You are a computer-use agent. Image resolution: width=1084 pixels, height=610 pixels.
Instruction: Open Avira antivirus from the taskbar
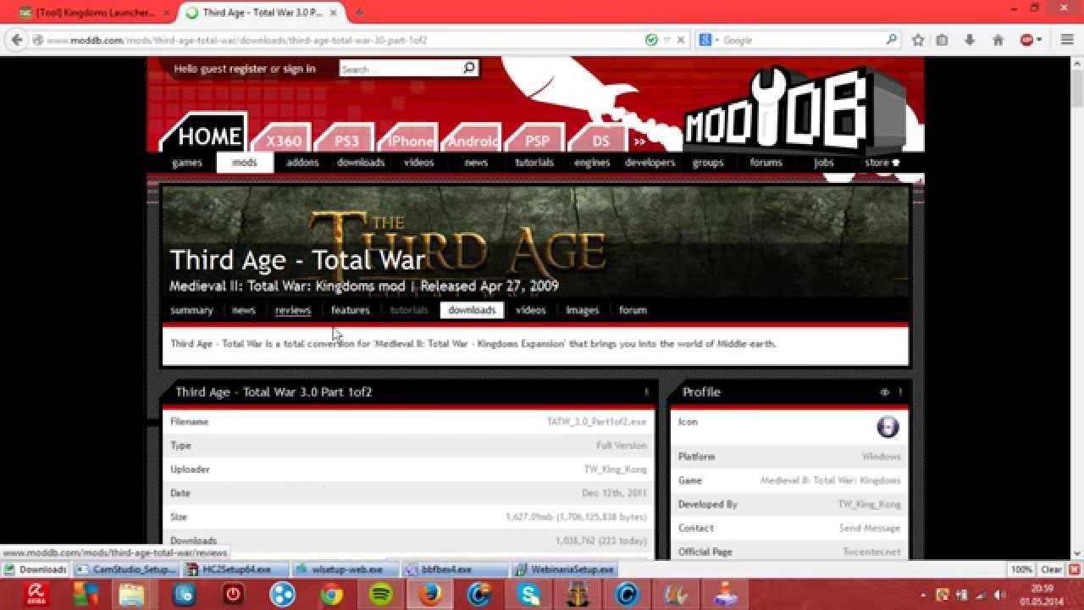point(36,595)
